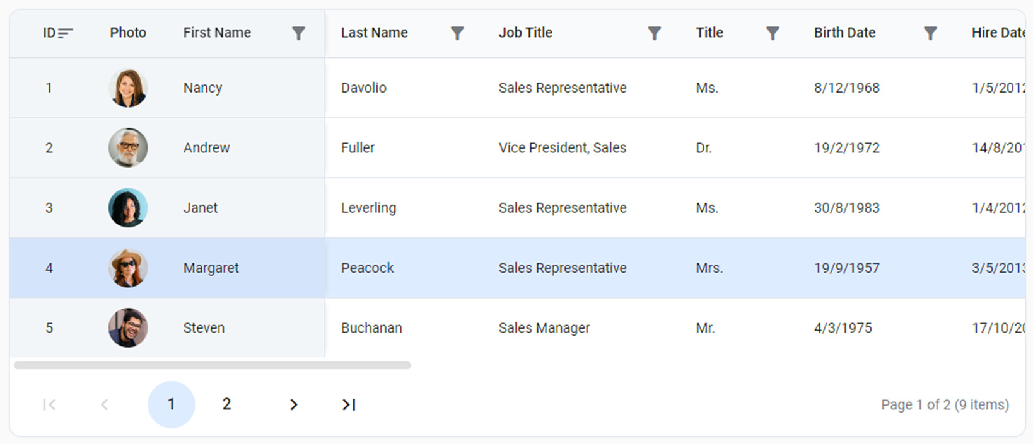The image size is (1033, 444).
Task: Go to the next page arrow
Action: click(293, 404)
